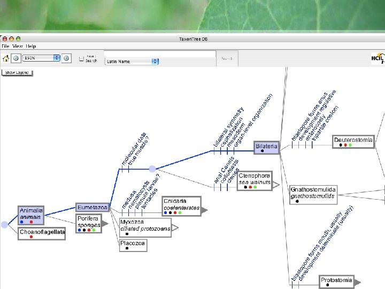Click the 'nematocysts' branch label
Viewport: 385px width, 289px height.
[x=138, y=195]
